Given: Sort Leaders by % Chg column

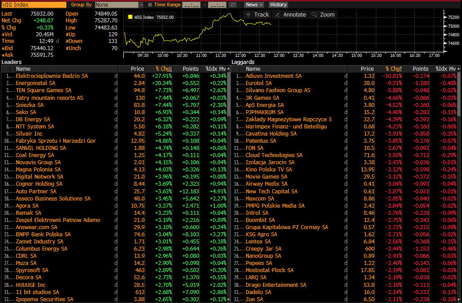Looking at the screenshot, I should click(x=163, y=69).
